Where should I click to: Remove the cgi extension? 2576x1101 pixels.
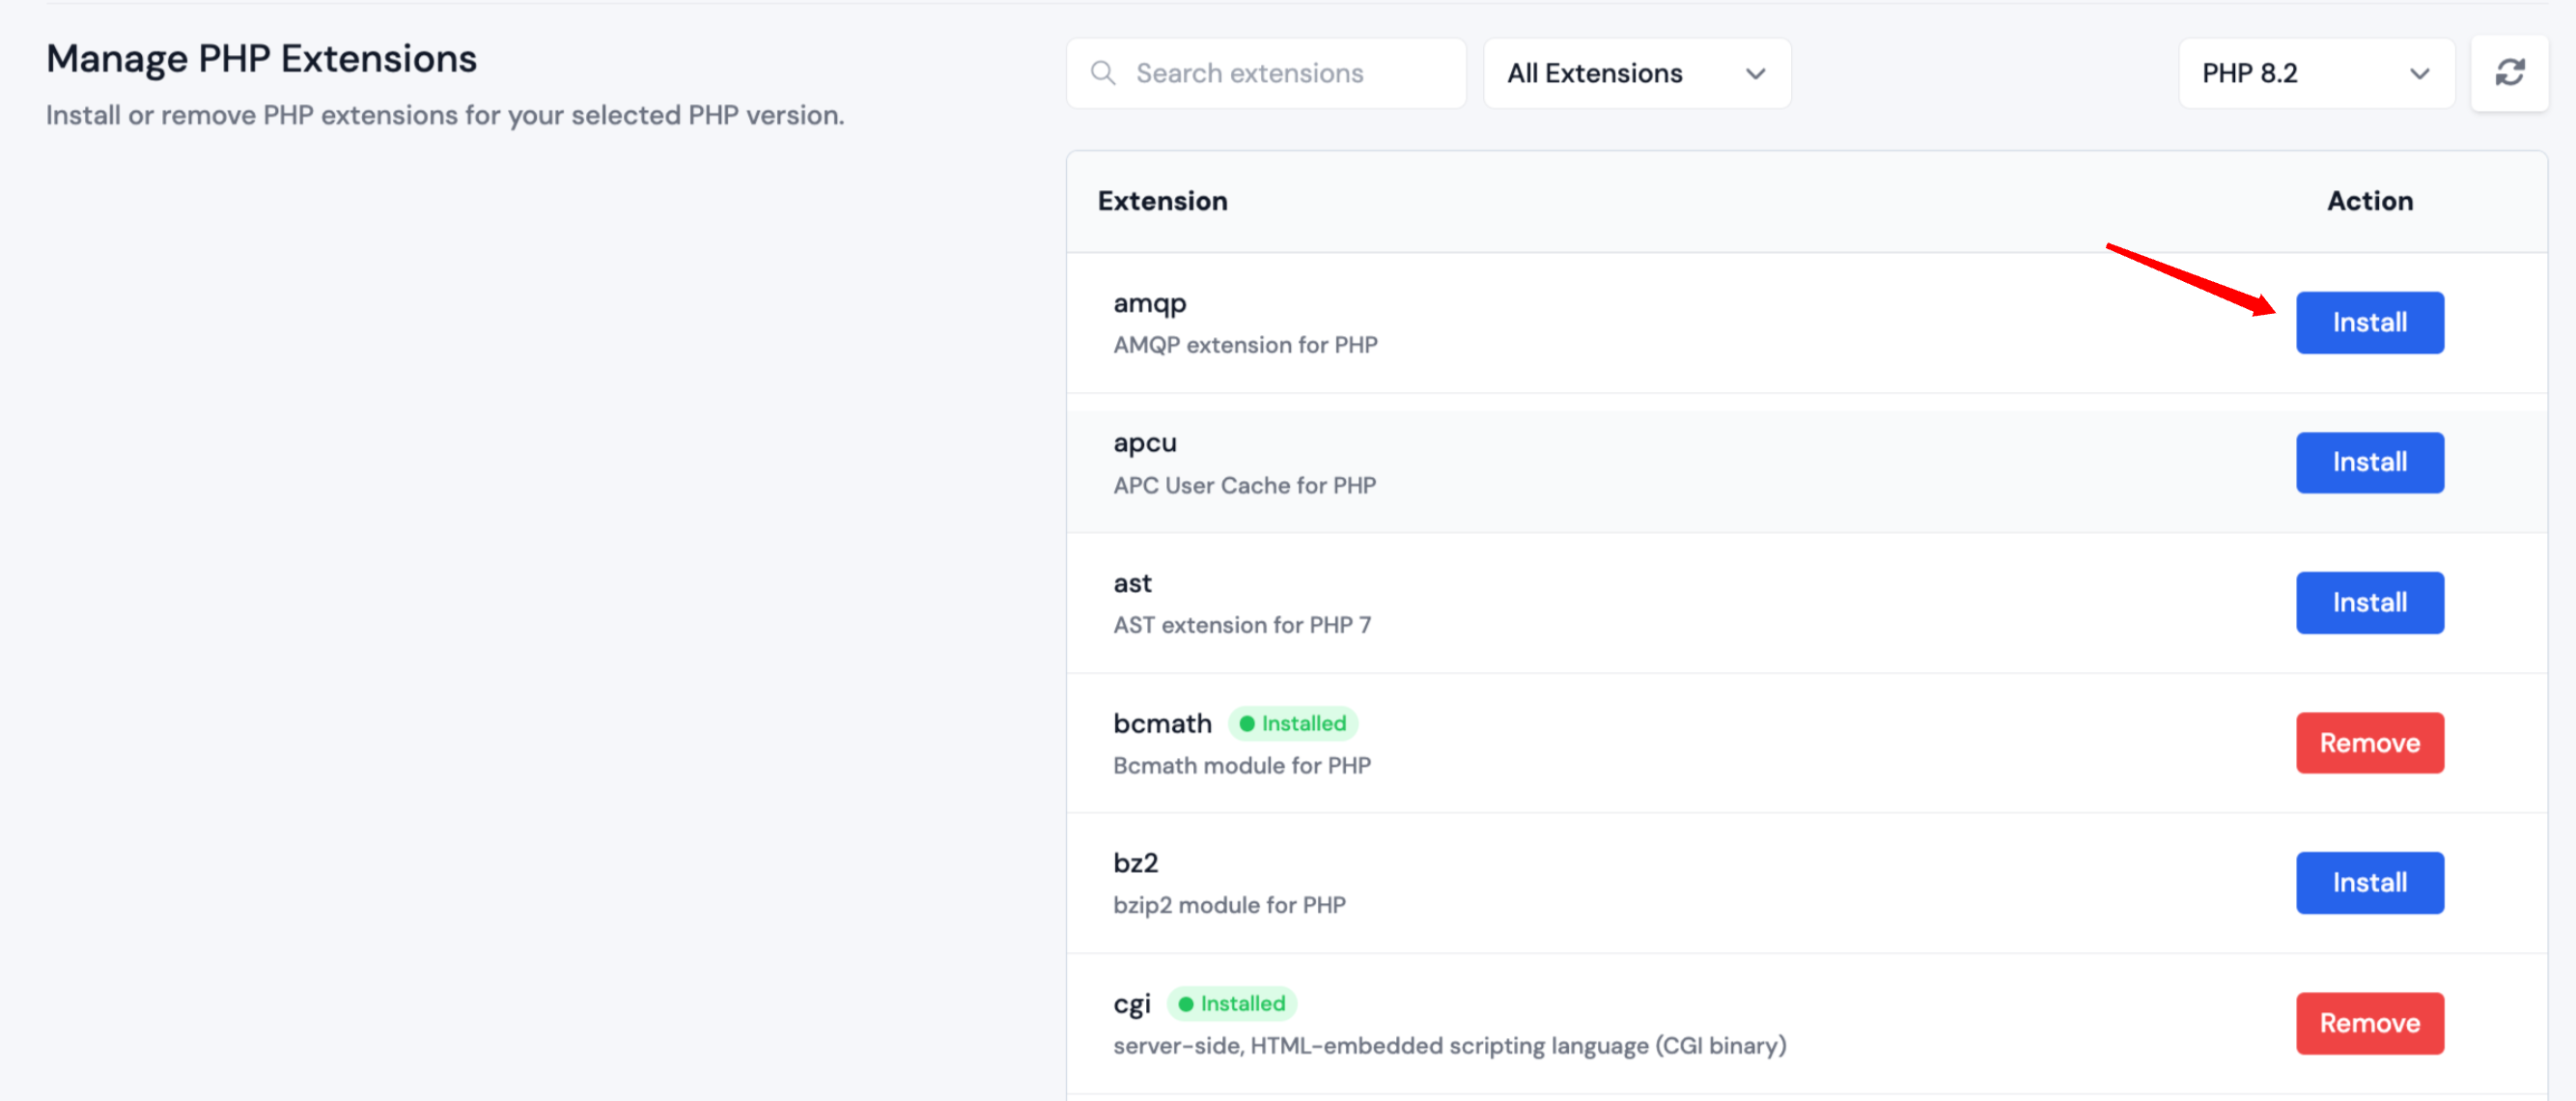pos(2370,1023)
